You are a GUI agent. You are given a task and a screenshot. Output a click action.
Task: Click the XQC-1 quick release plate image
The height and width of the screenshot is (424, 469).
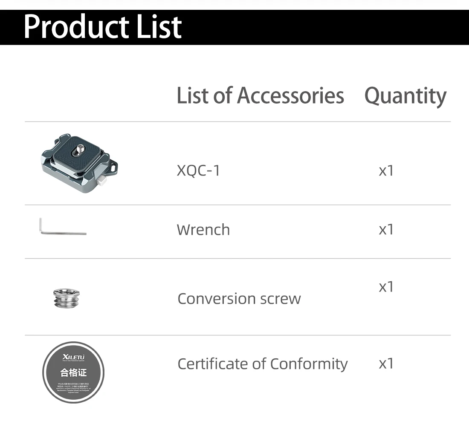(80, 163)
